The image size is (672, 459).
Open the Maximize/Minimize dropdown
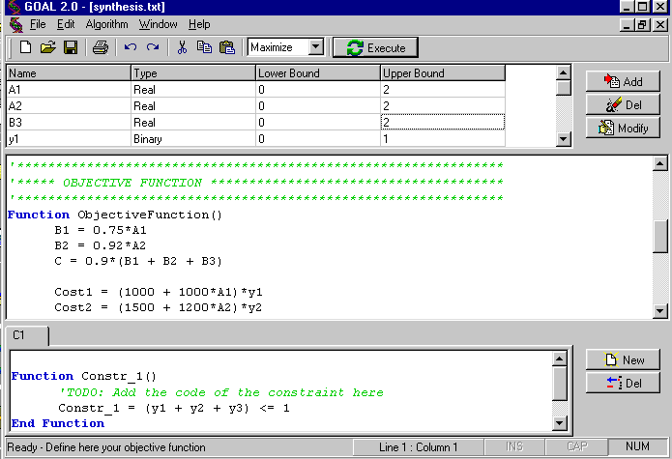tap(316, 47)
